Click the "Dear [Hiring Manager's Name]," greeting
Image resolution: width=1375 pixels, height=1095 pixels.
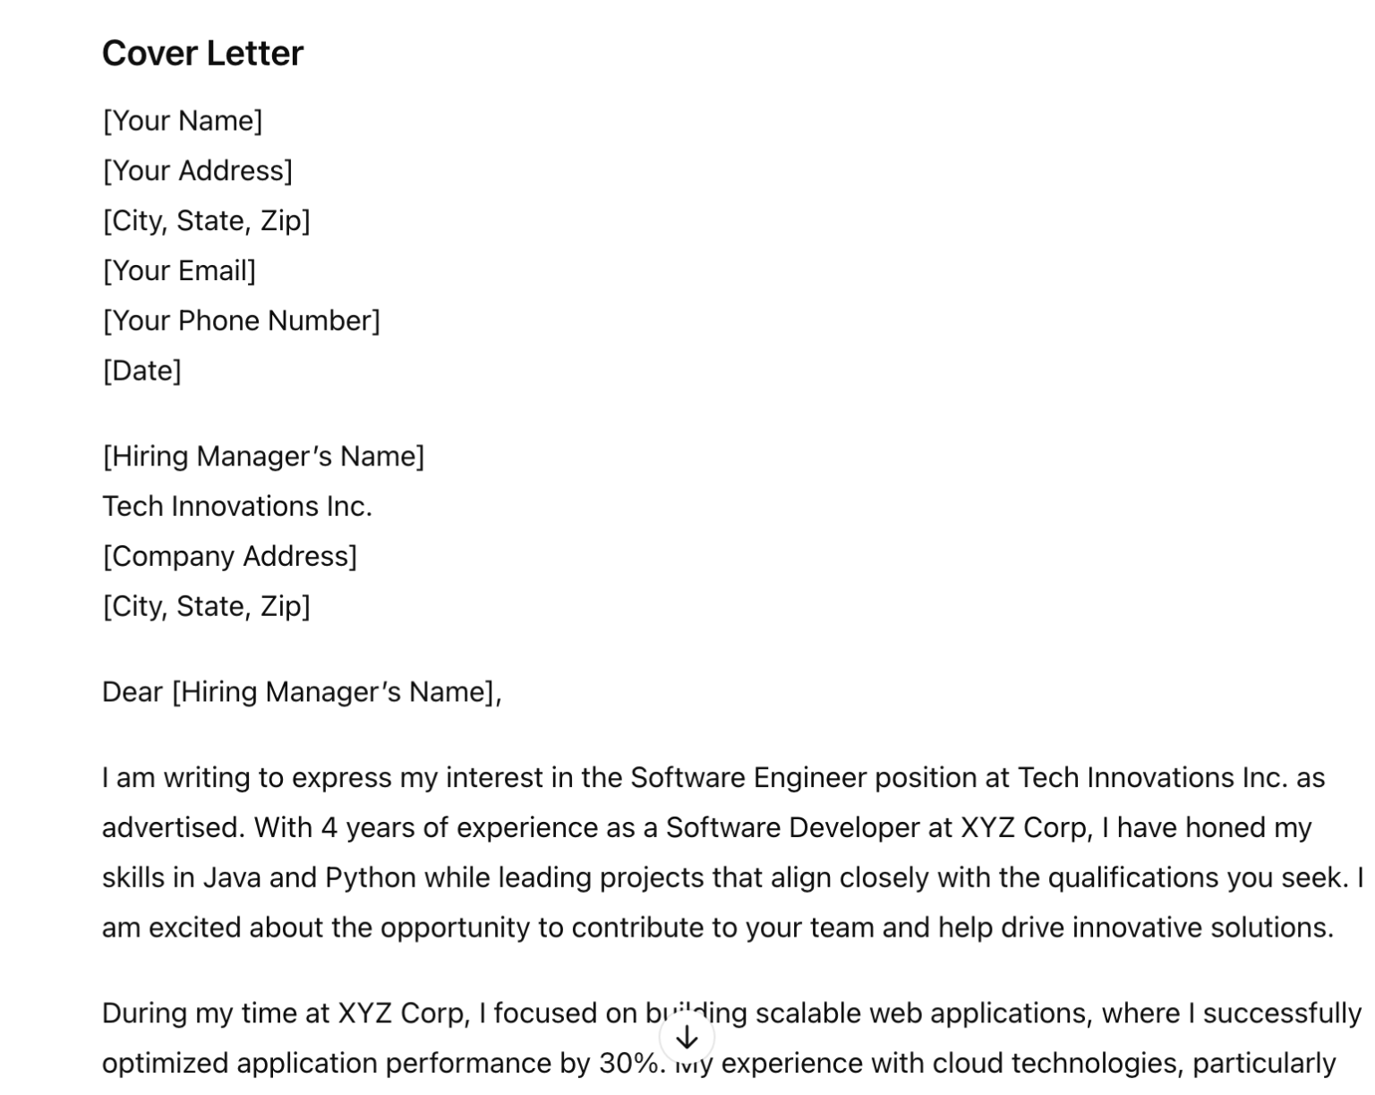[302, 692]
